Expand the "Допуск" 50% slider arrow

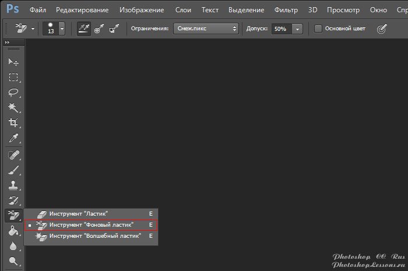[x=298, y=29]
